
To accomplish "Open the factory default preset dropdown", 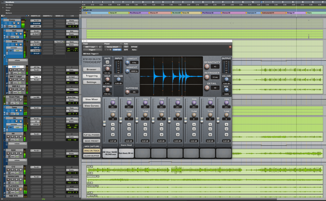I will pos(112,47).
